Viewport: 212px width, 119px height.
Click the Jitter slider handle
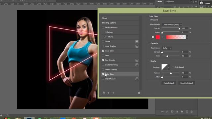click(x=162, y=77)
